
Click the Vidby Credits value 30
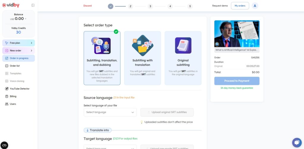[x=18, y=32]
